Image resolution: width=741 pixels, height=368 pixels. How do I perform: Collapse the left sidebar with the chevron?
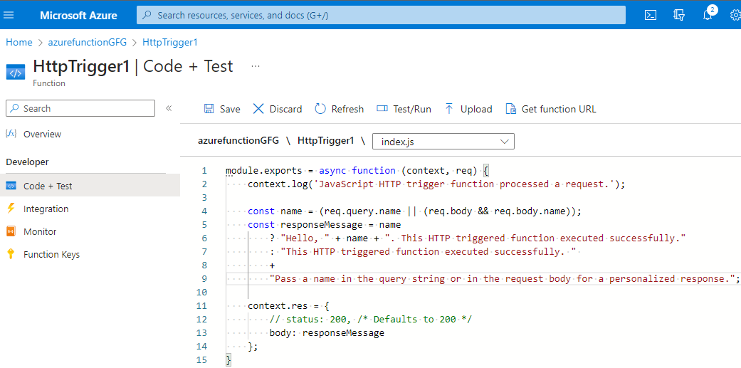coord(169,108)
